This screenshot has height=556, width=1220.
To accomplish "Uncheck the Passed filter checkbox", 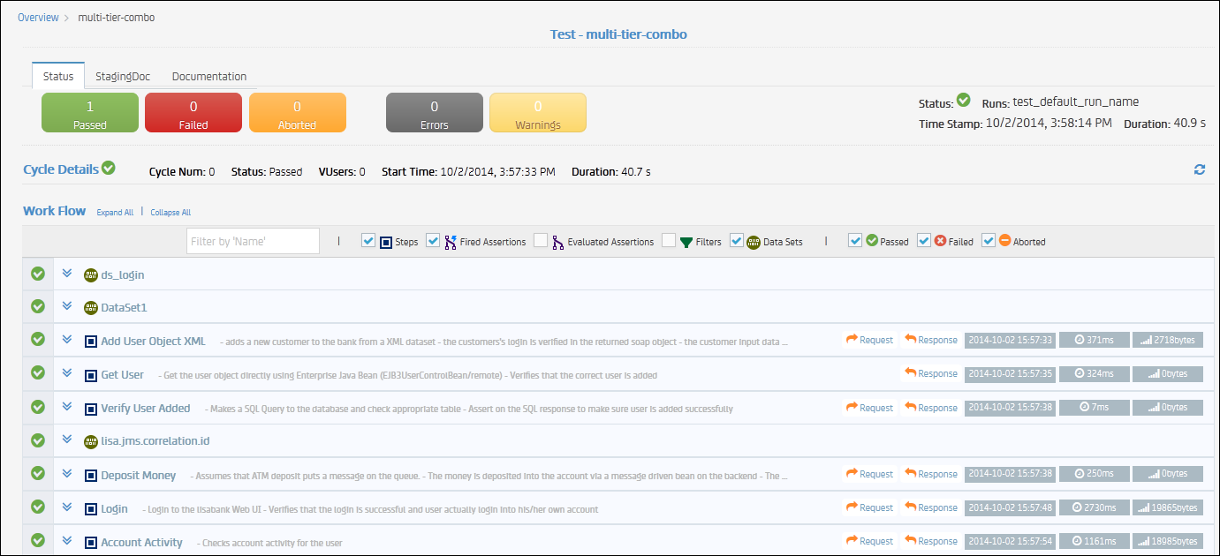I will pyautogui.click(x=855, y=241).
